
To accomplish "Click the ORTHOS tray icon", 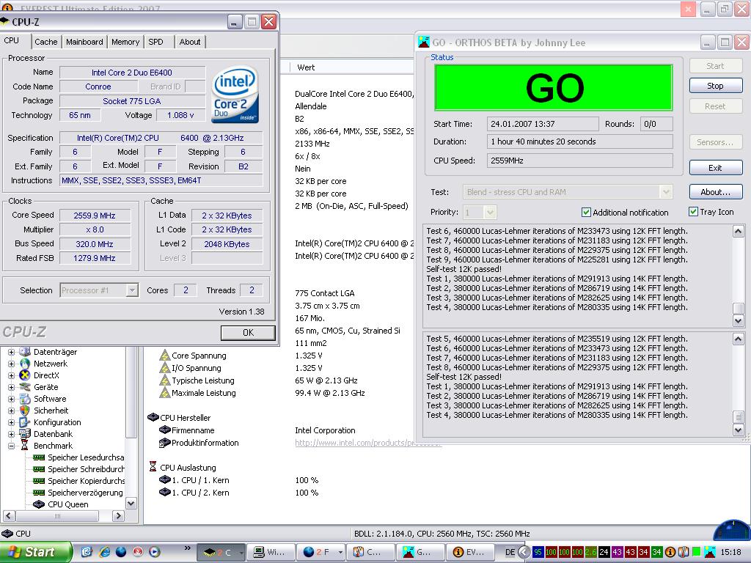I will click(x=709, y=552).
